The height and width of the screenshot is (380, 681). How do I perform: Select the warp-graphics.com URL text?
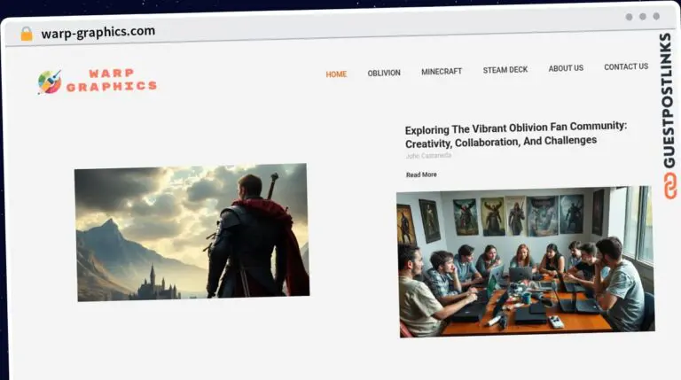click(98, 32)
